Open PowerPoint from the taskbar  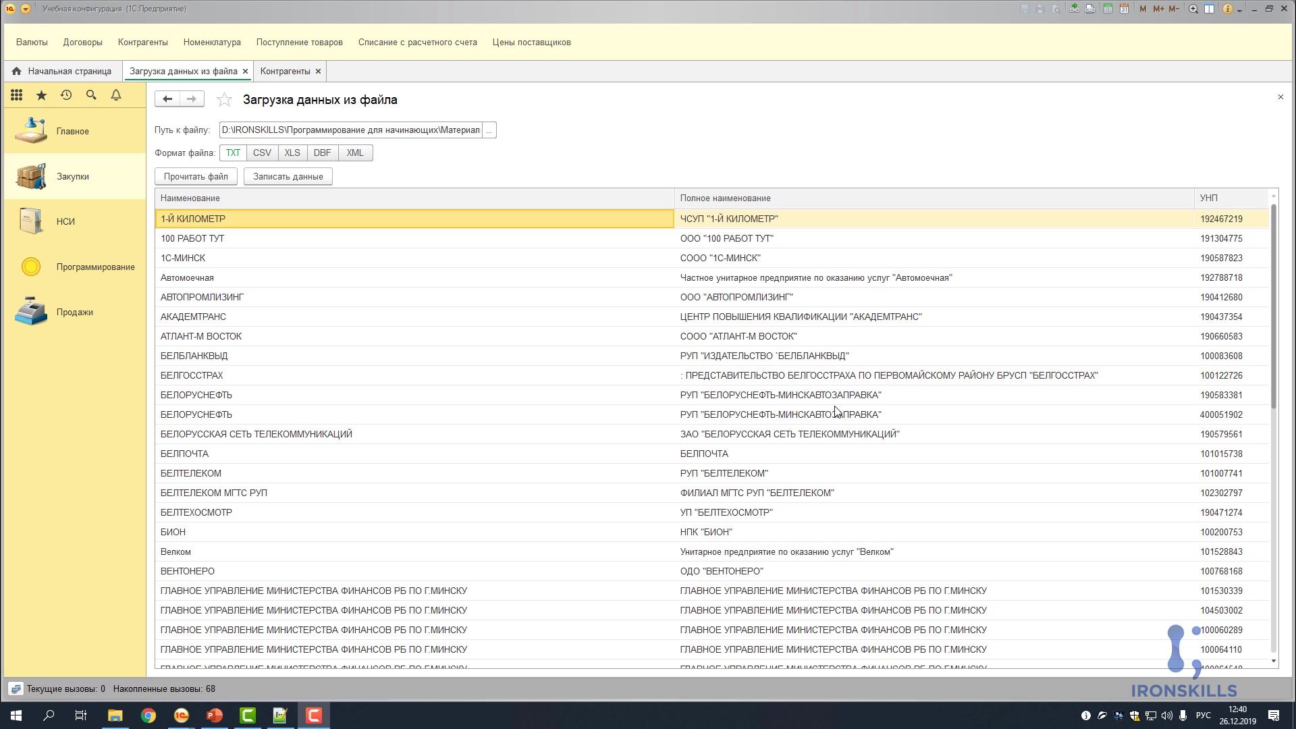click(214, 715)
